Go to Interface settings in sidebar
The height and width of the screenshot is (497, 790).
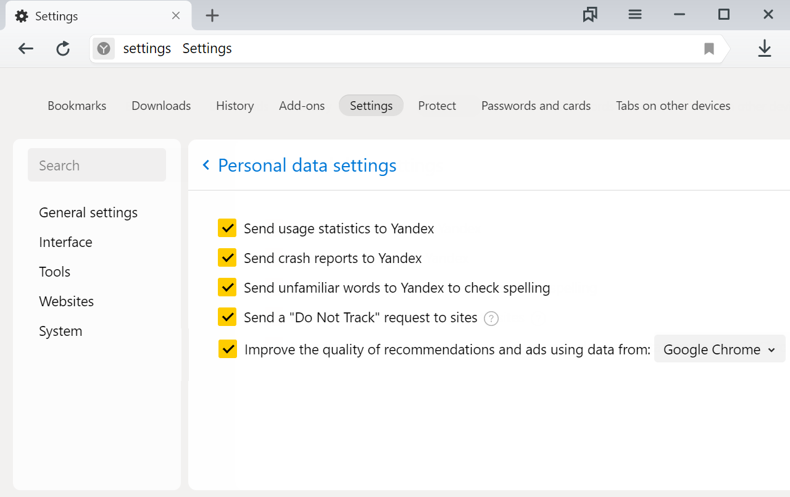(65, 242)
